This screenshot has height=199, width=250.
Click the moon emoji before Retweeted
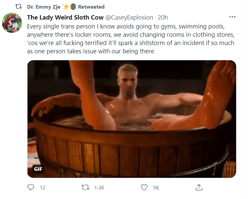click(x=73, y=7)
